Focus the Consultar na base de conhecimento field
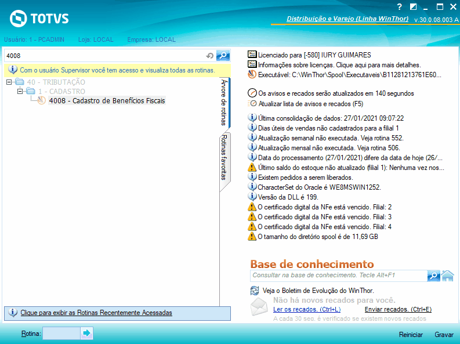460x344 pixels. [x=339, y=276]
